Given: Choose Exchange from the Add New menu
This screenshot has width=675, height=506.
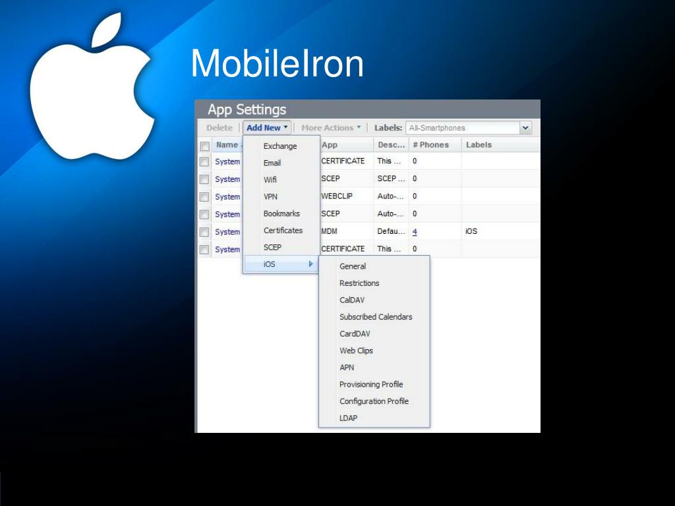Looking at the screenshot, I should (280, 146).
